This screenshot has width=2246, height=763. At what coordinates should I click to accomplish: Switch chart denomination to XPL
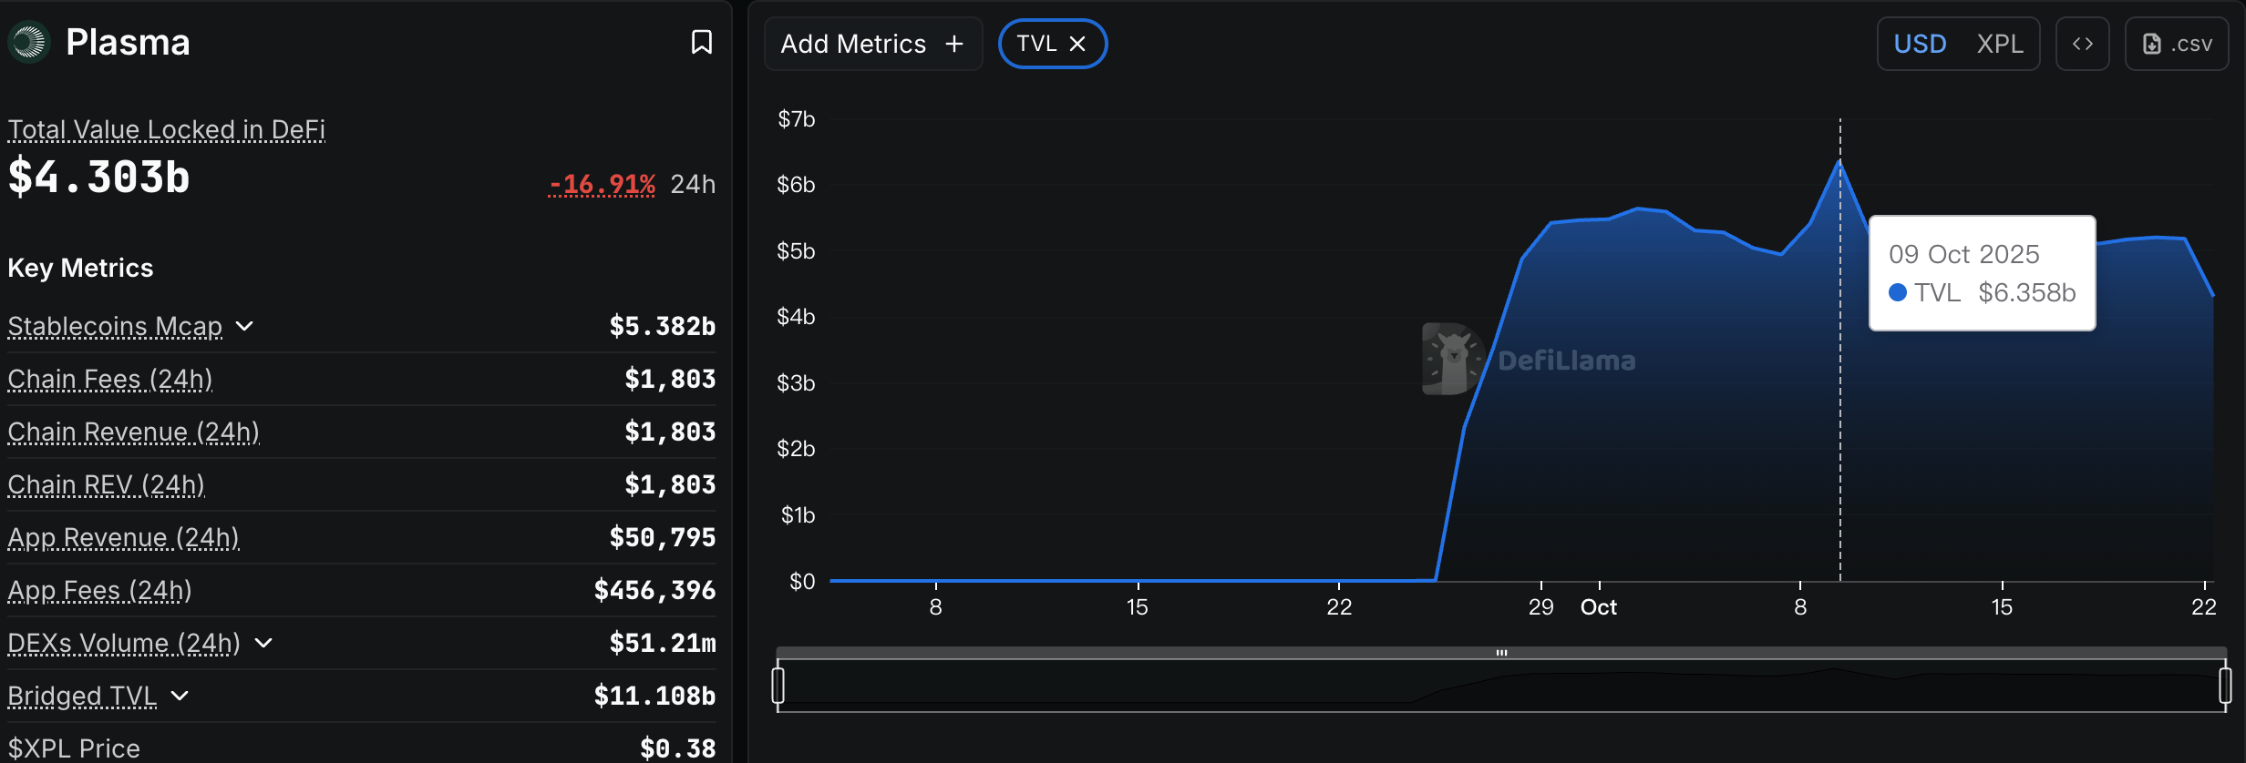tap(2000, 44)
